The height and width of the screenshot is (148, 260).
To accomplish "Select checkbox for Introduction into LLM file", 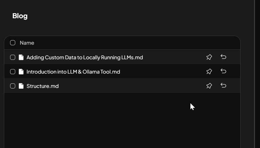I will (x=13, y=72).
